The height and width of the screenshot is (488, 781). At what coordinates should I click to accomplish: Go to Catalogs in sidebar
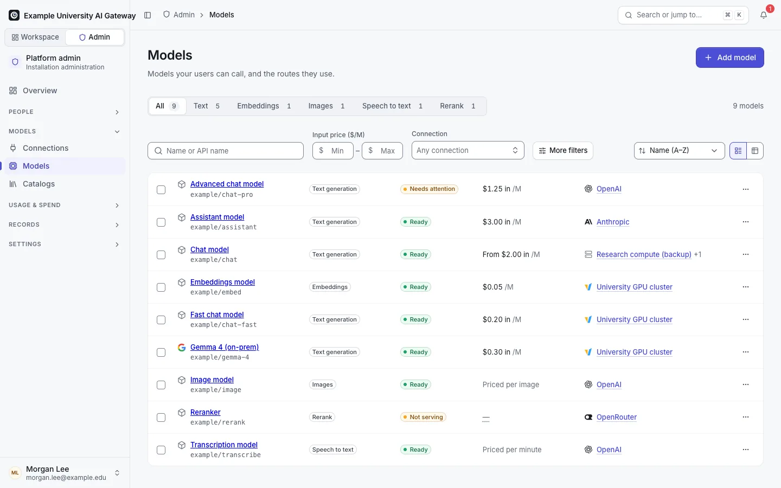click(x=65, y=184)
